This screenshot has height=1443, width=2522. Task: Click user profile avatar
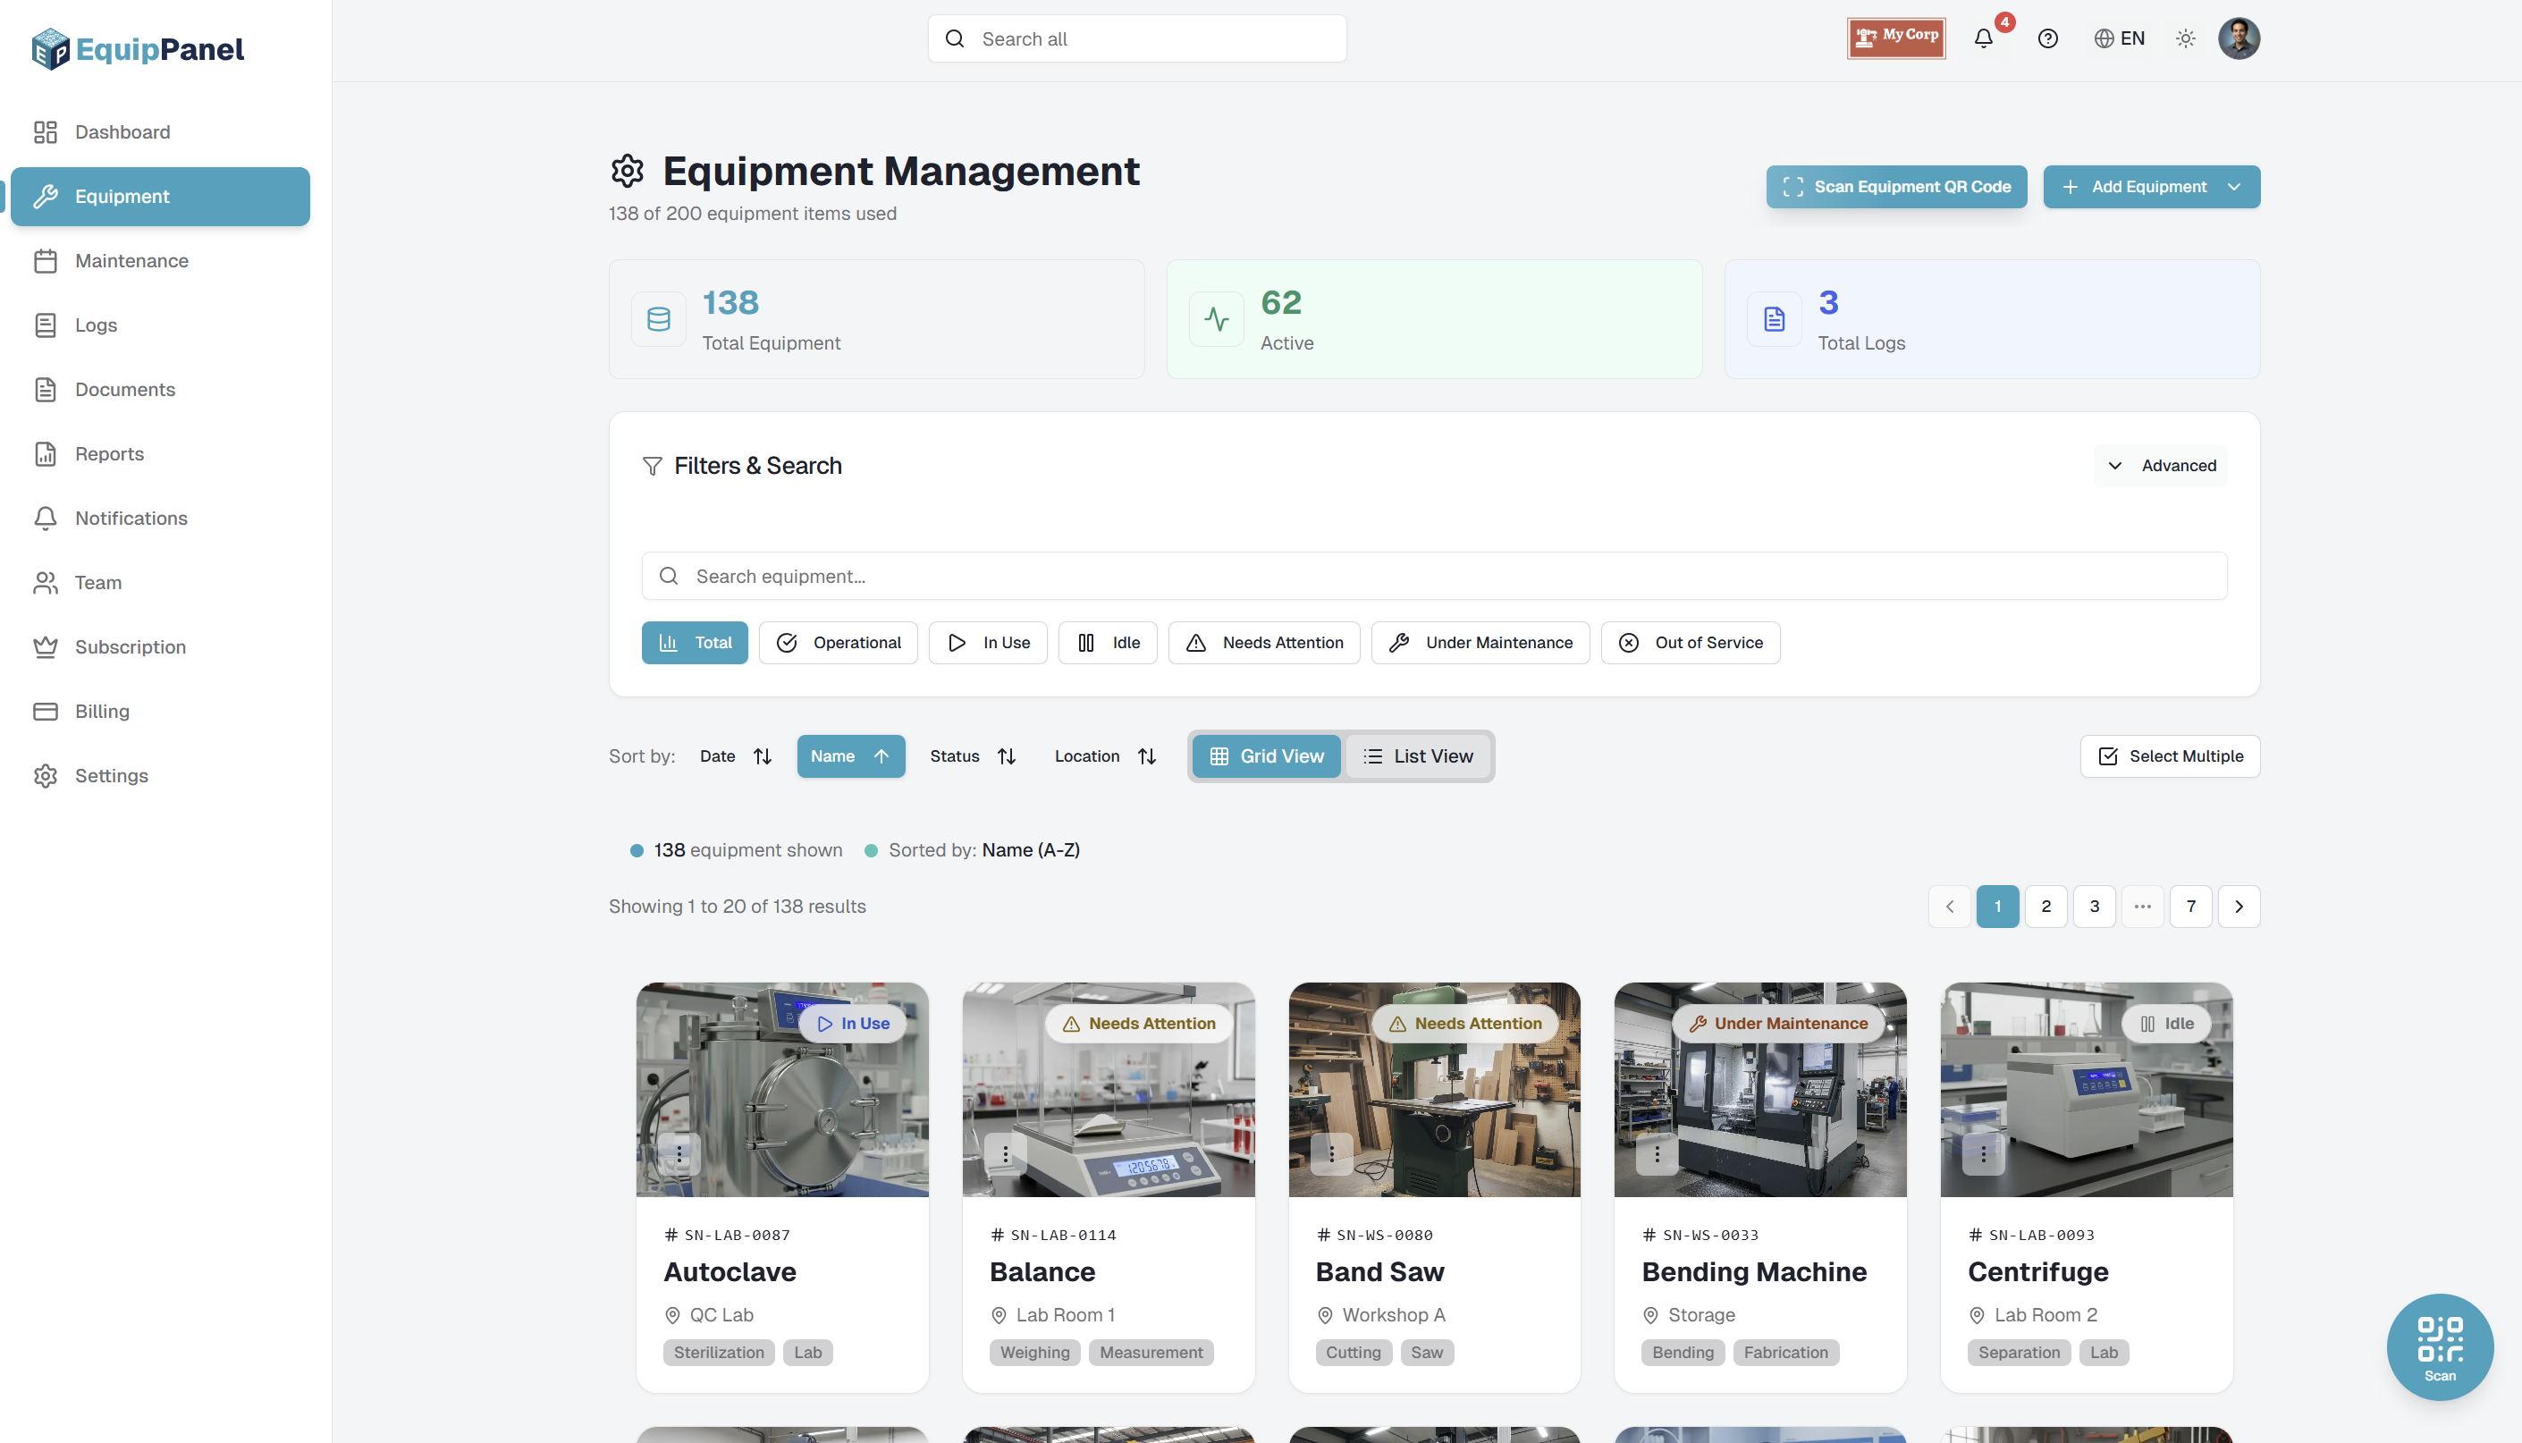click(2238, 38)
